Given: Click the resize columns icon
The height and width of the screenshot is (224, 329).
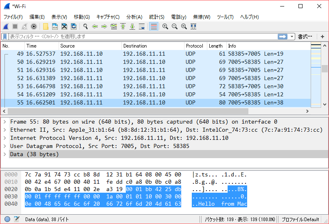Looking at the screenshot, I should pyautogui.click(x=193, y=26).
